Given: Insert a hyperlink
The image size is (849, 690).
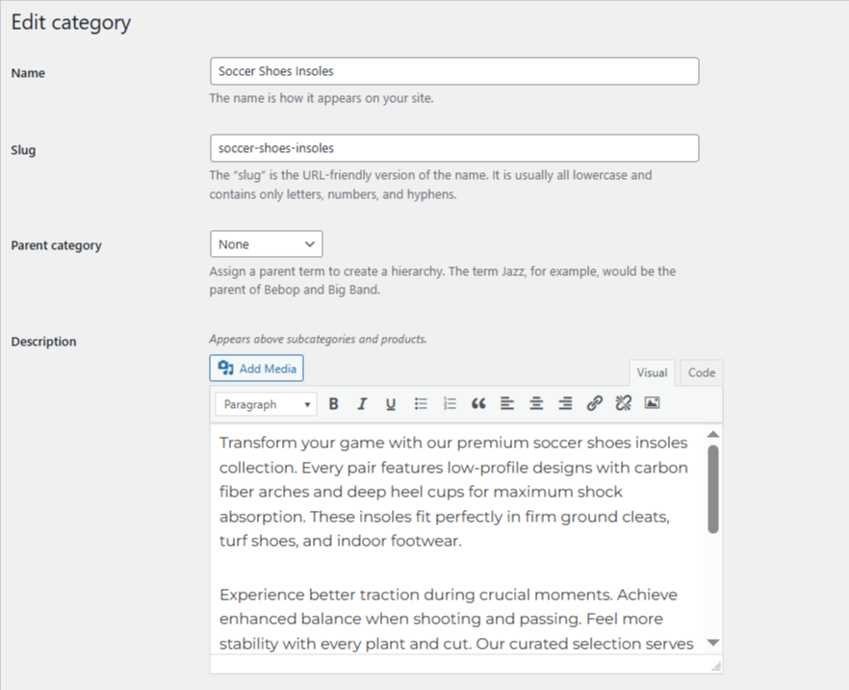Looking at the screenshot, I should pos(595,403).
